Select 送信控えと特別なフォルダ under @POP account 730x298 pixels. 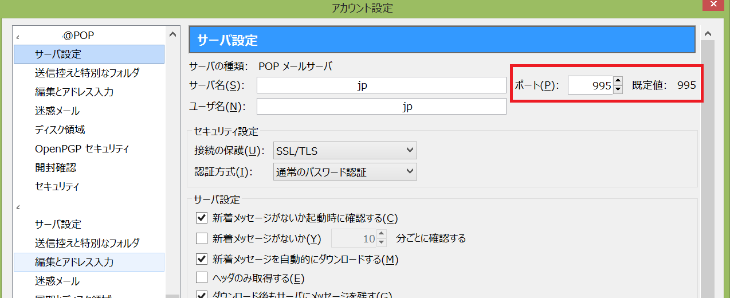[x=87, y=73]
